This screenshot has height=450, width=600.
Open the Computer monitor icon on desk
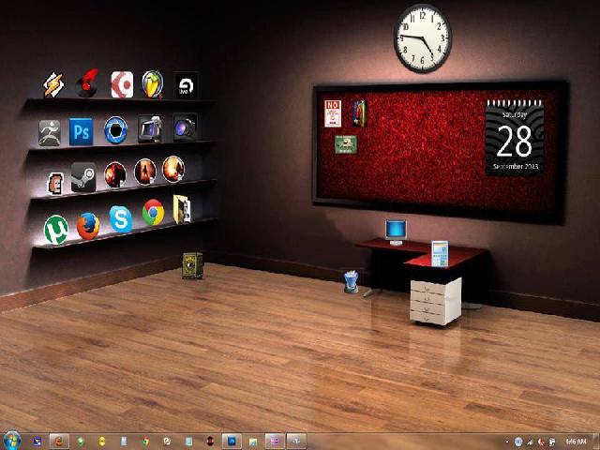(x=396, y=231)
